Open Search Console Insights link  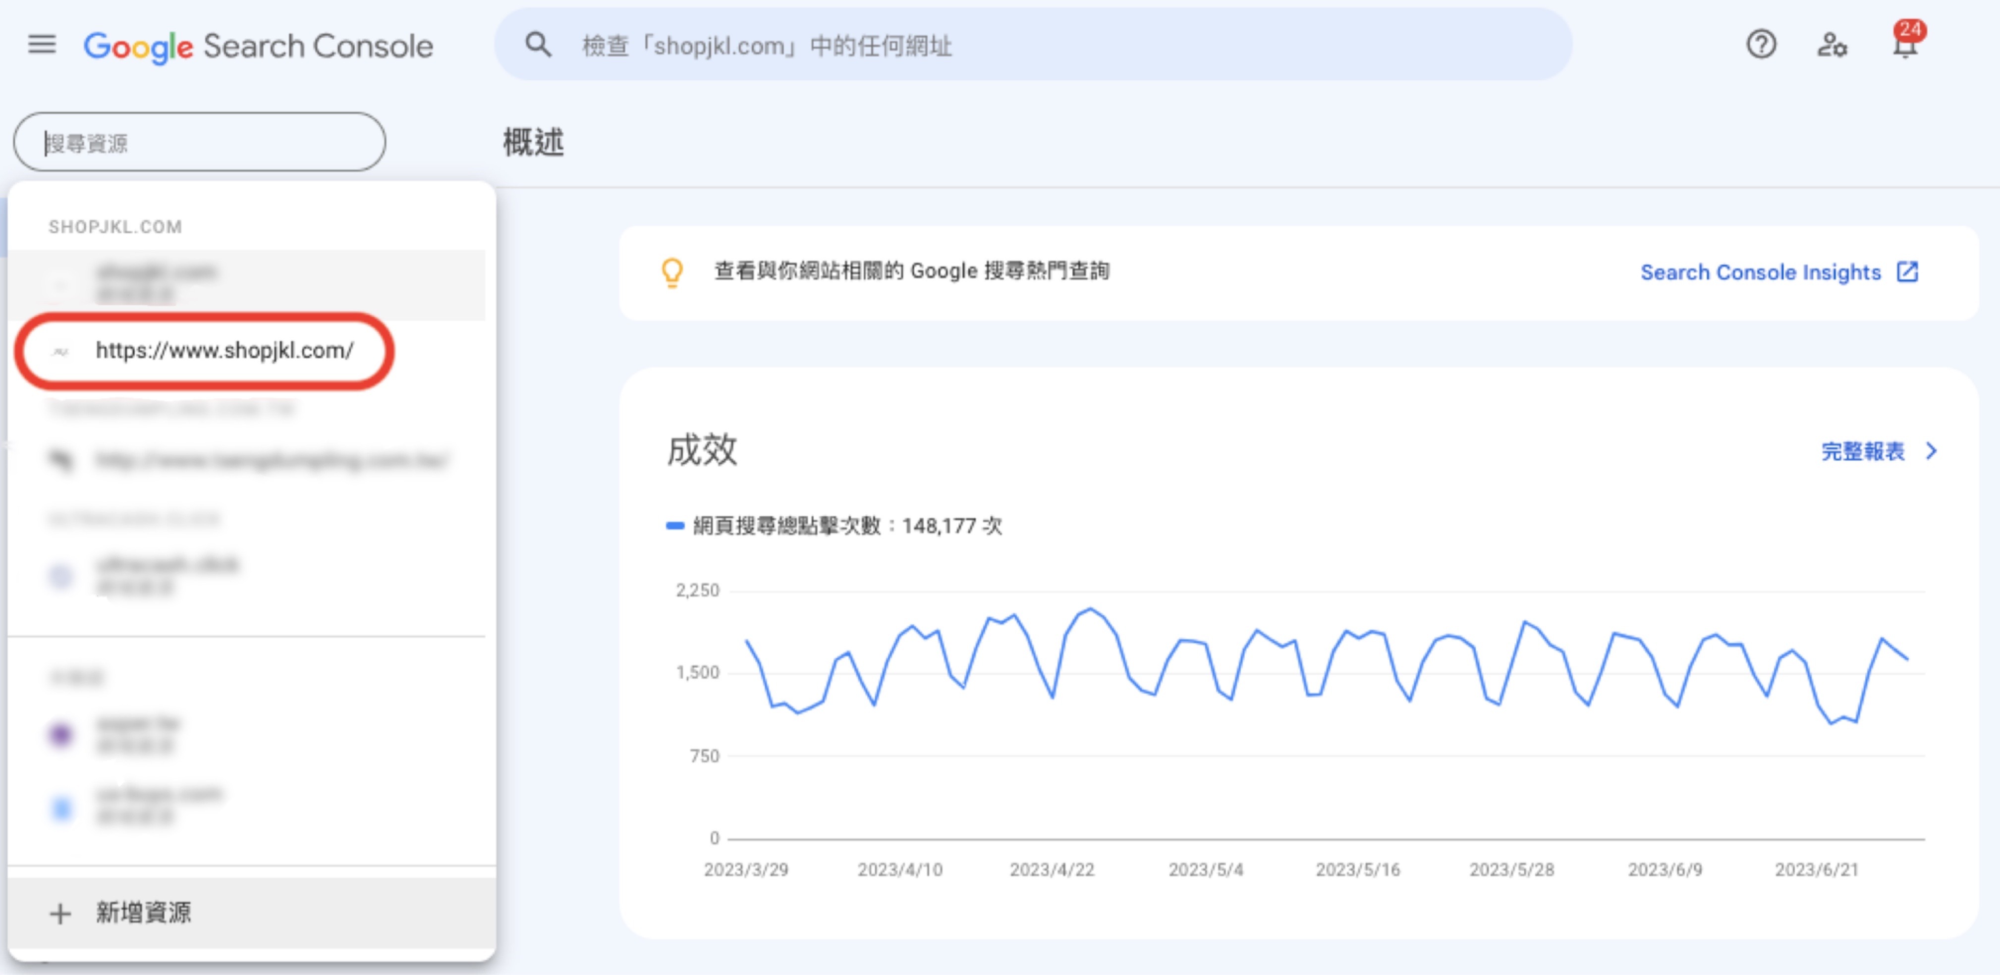[1760, 272]
